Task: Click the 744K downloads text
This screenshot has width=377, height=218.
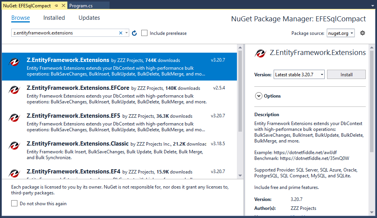Action: coord(163,60)
